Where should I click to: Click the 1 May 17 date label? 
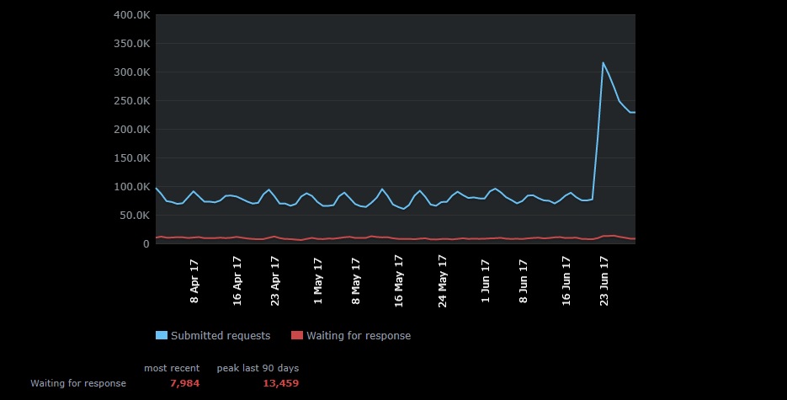(317, 281)
